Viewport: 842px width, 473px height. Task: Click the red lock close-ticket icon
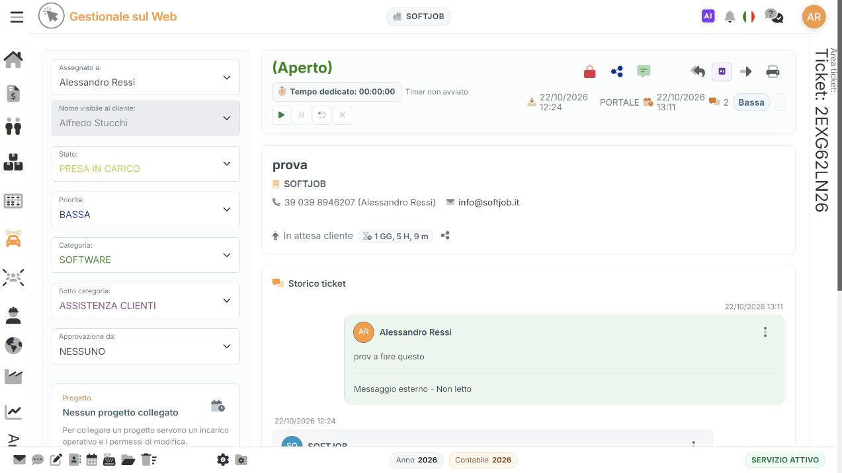[589, 71]
